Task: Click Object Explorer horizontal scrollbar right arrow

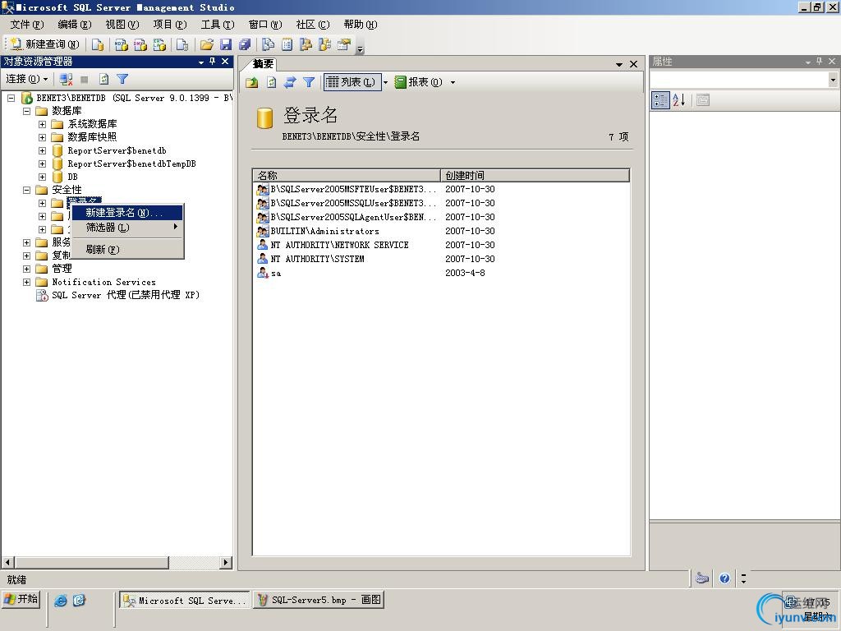Action: tap(226, 562)
